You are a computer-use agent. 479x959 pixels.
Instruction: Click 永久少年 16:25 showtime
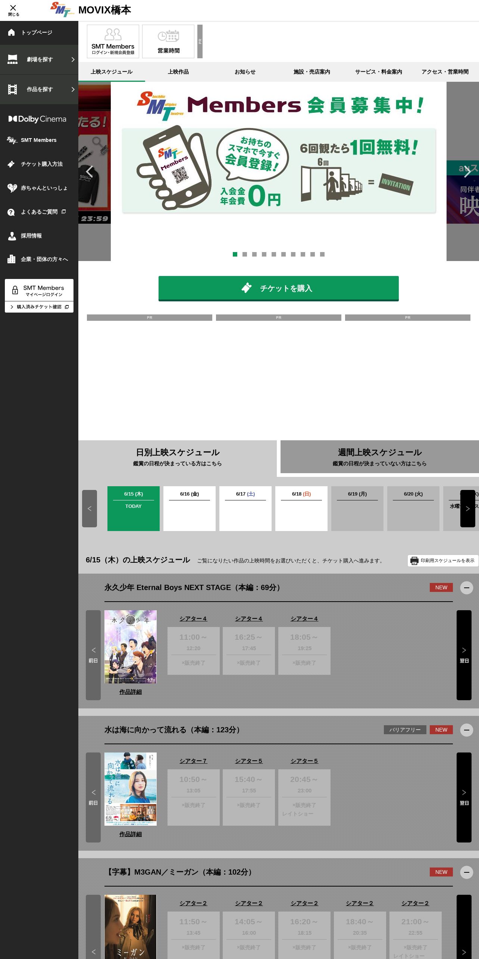click(249, 651)
